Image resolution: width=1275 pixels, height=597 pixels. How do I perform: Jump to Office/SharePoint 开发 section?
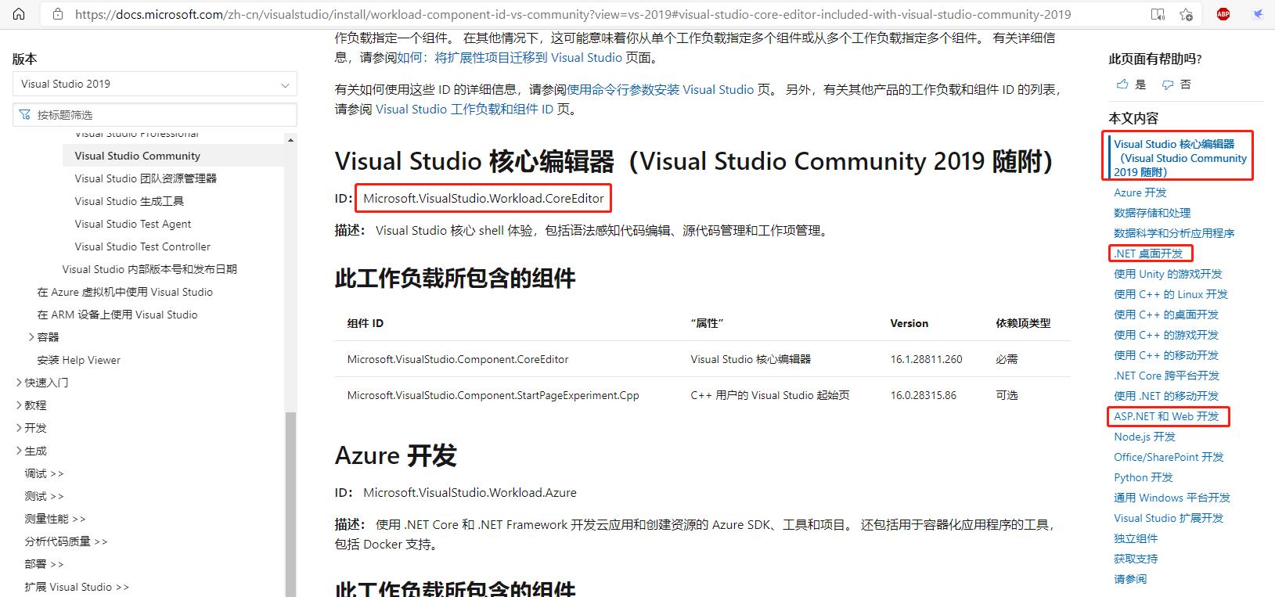click(x=1169, y=457)
